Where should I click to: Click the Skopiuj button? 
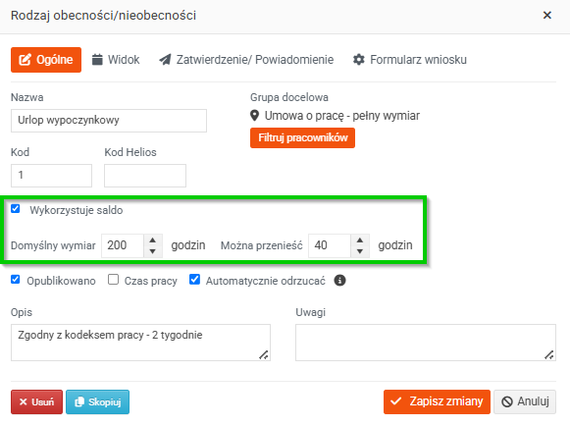tap(97, 402)
